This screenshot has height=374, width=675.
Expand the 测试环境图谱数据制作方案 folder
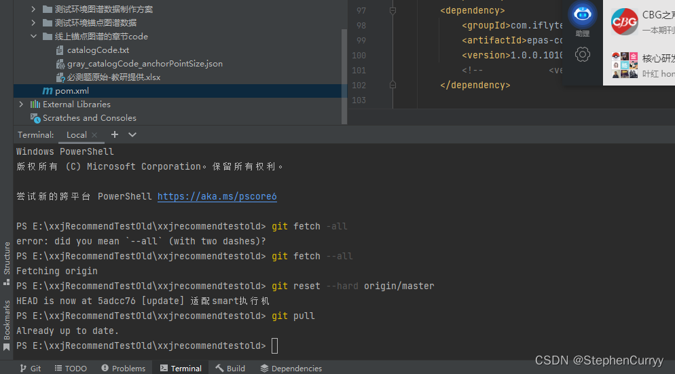[x=33, y=9]
